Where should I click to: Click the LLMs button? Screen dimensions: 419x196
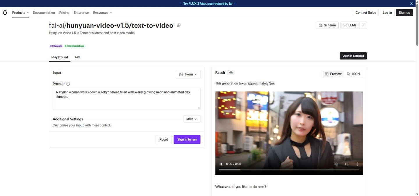point(350,25)
